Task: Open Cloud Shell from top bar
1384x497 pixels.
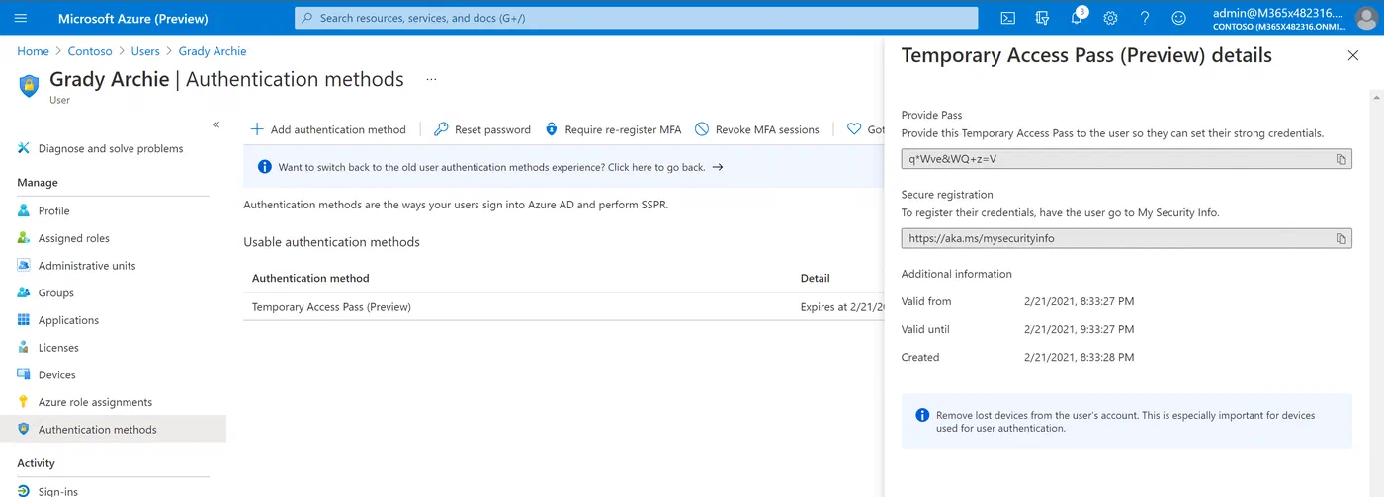Action: pos(1007,18)
